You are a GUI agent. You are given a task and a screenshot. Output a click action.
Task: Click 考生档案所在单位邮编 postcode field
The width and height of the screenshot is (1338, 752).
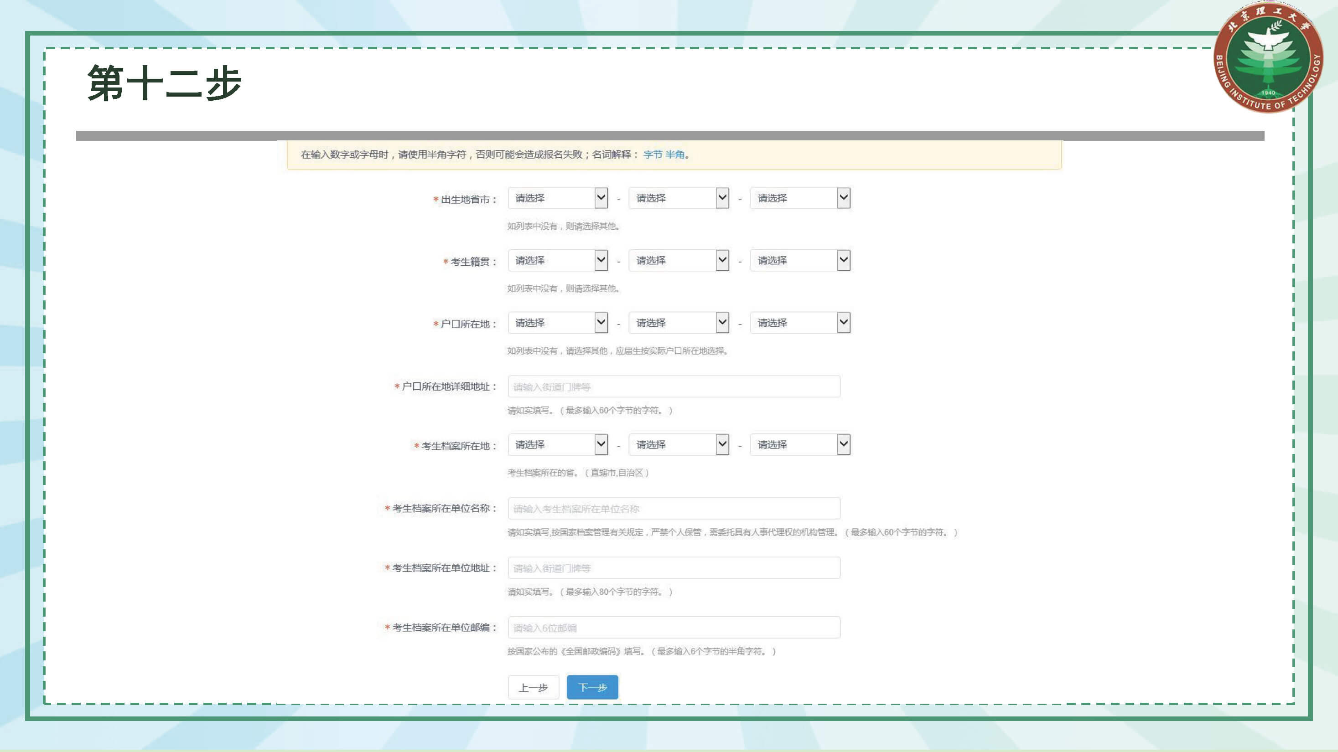pos(674,628)
